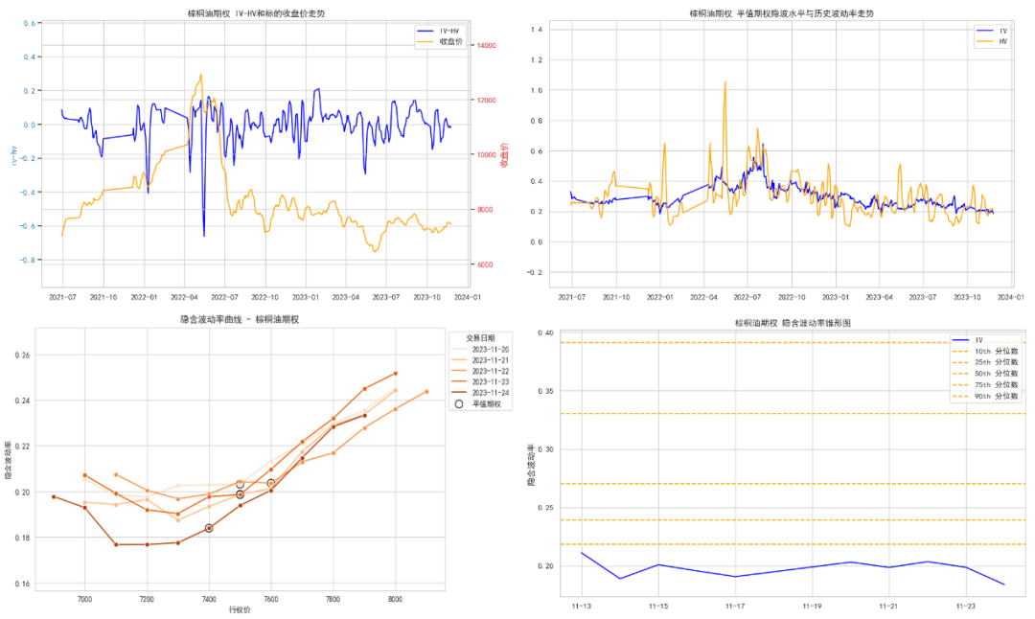
Task: Click the title "隐含波动率曲线 - 棕榈油期权"
Action: [x=240, y=319]
